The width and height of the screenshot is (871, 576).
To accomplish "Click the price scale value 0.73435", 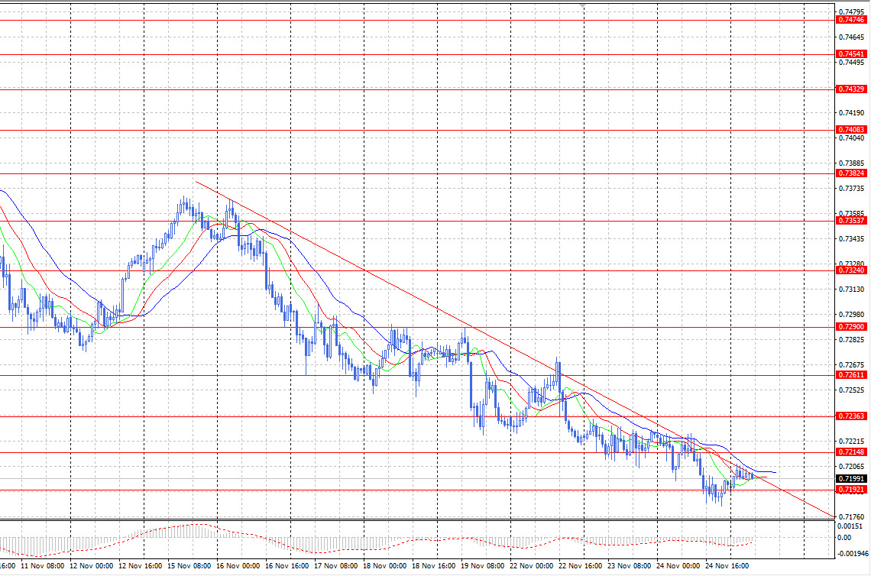I will (851, 239).
